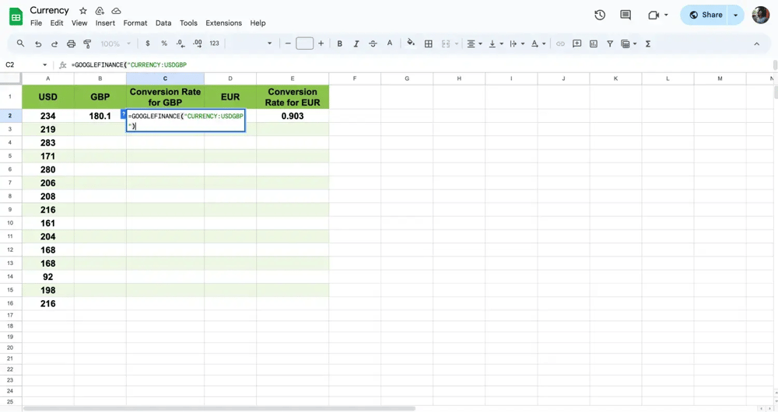
Task: Click the insert chart icon
Action: coord(594,44)
